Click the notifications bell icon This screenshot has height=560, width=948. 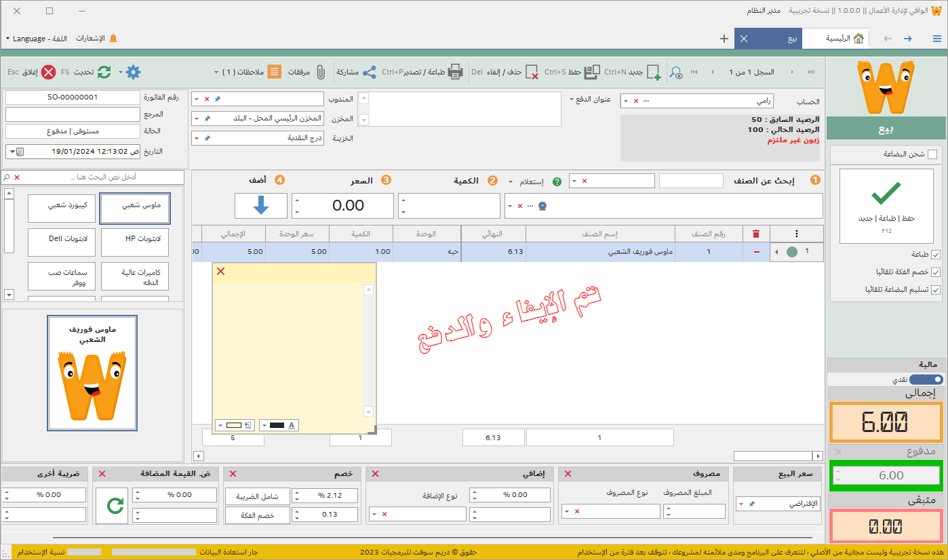[x=113, y=39]
